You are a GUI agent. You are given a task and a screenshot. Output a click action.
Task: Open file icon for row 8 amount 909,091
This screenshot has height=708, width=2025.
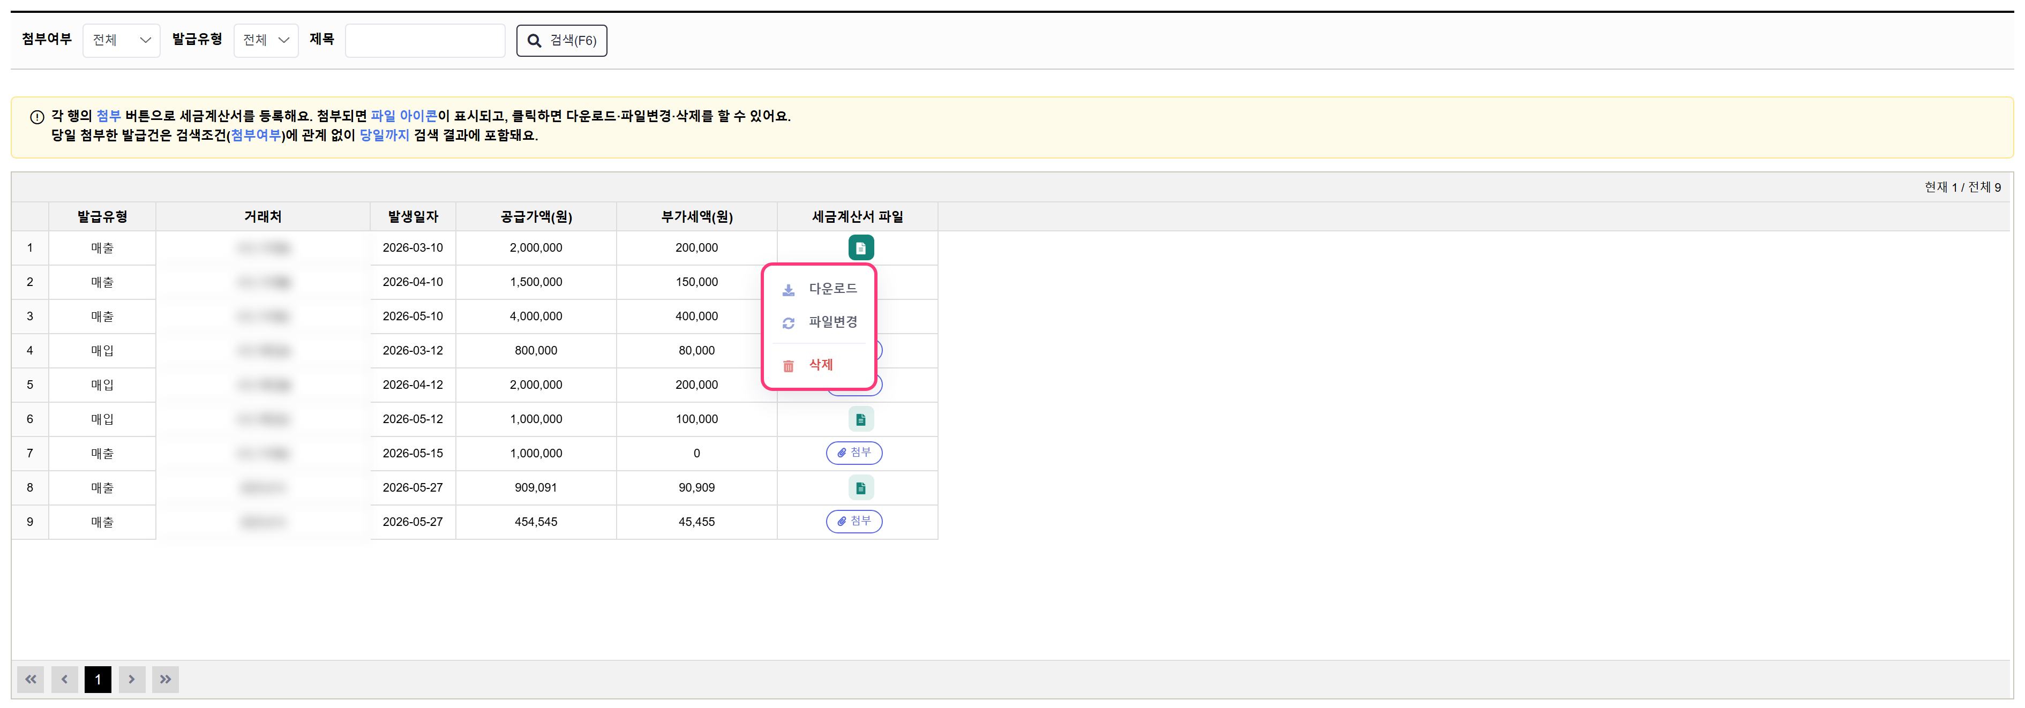[861, 487]
